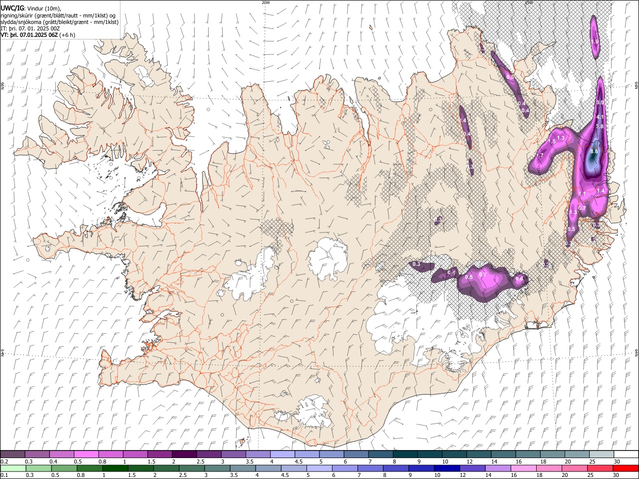Select the dark teal 8 swatch in the upper legend

pyautogui.click(x=405, y=454)
